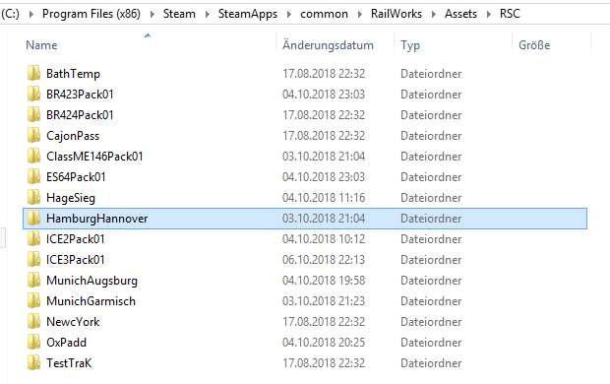Viewport: 610px width, 384px height.
Task: Select the CajonPass folder name
Action: tap(73, 136)
